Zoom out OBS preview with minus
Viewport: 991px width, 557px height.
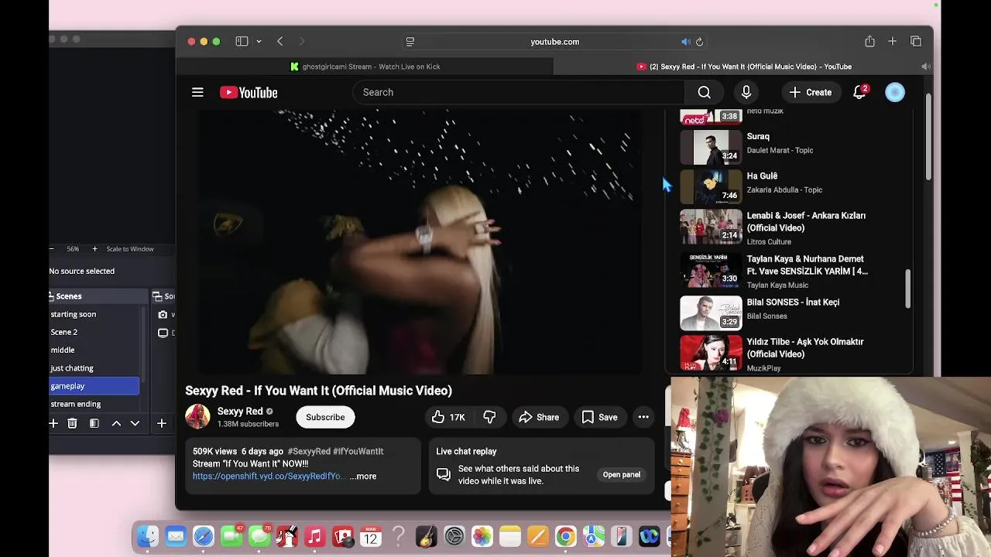[x=52, y=249]
